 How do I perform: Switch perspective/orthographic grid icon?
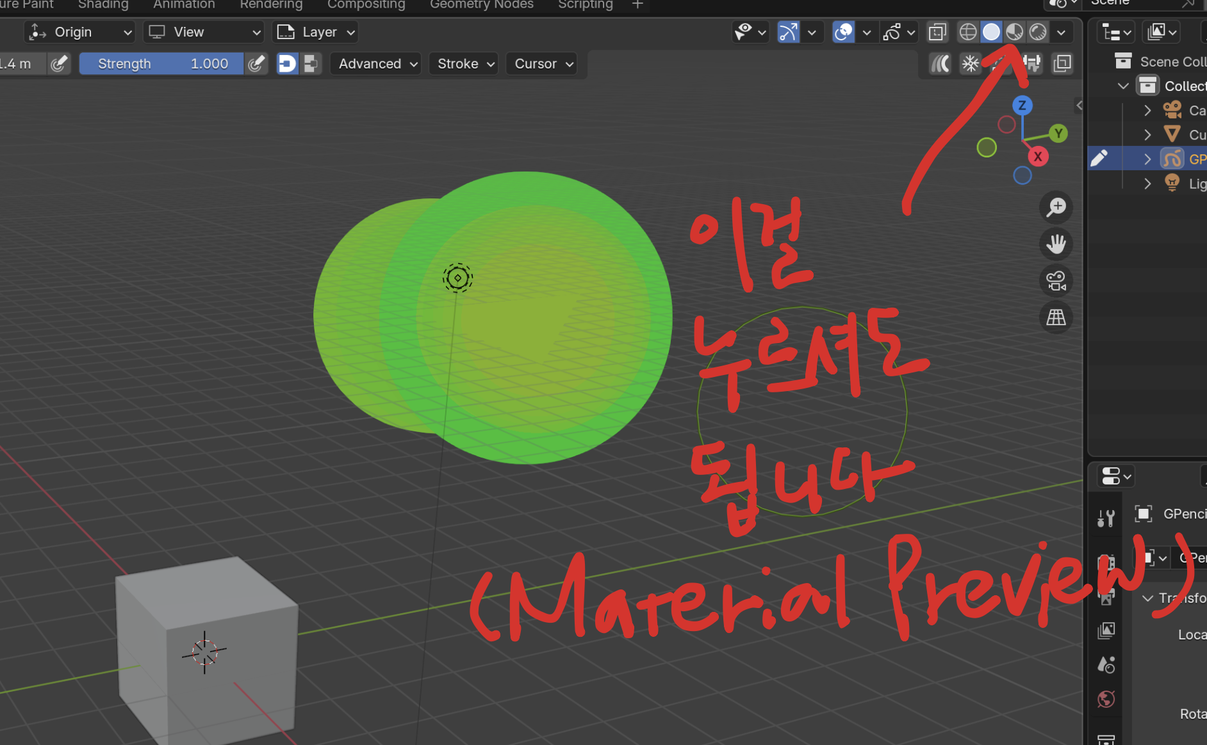coord(1056,317)
